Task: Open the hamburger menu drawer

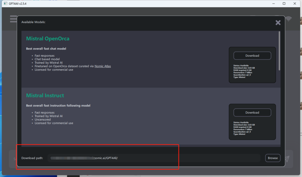Action: [13, 19]
